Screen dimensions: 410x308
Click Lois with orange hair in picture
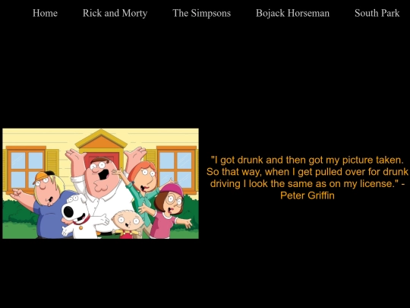(143, 183)
